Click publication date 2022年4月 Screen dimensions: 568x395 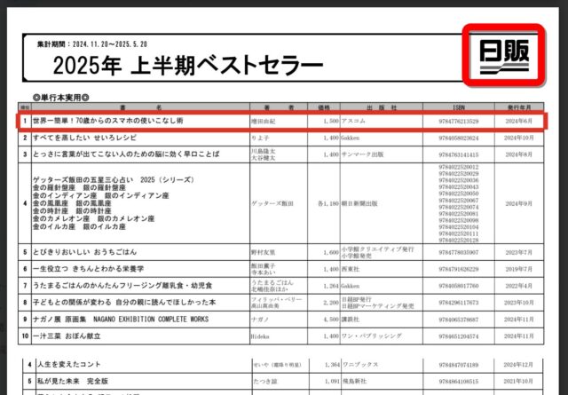tap(519, 286)
